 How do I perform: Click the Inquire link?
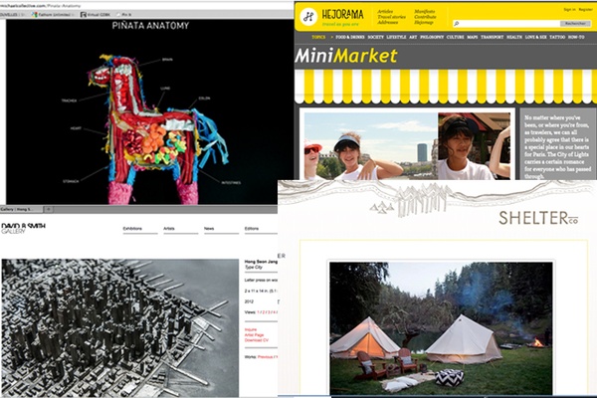tap(251, 329)
